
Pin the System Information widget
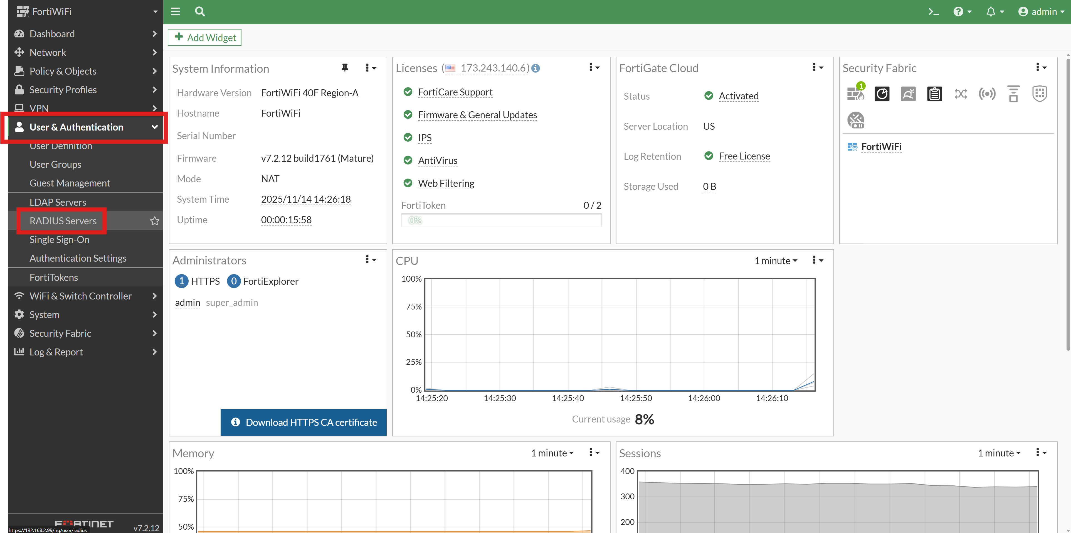(x=345, y=68)
